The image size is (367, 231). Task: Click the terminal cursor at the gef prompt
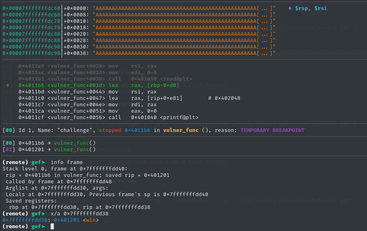[x=52, y=226]
